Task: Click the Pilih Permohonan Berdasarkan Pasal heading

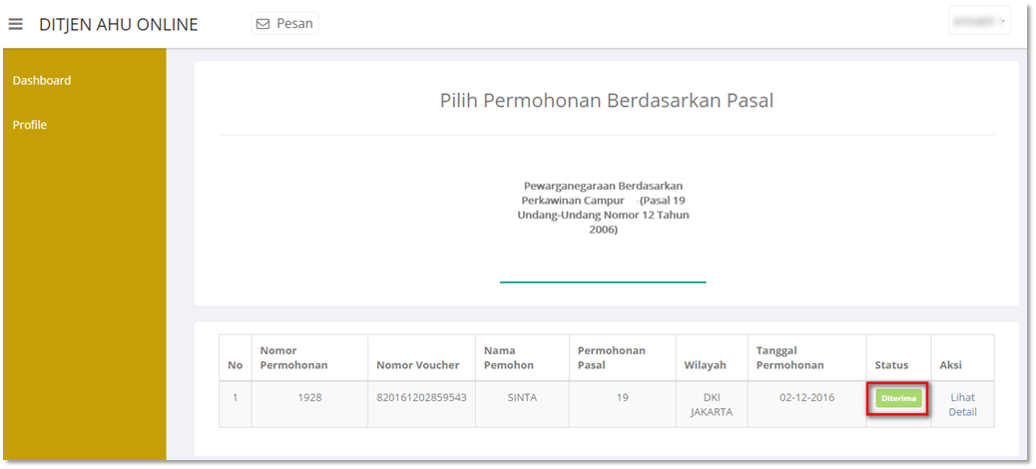Action: pos(606,101)
